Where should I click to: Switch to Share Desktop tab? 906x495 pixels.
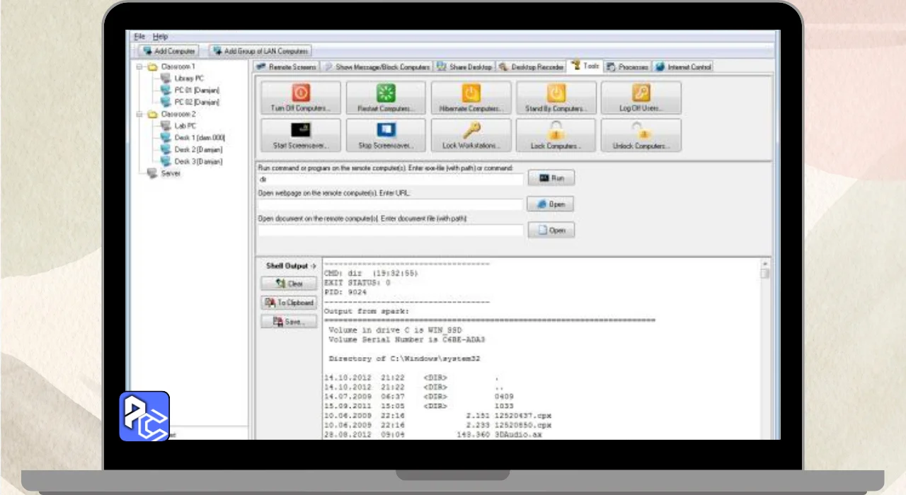click(x=464, y=66)
